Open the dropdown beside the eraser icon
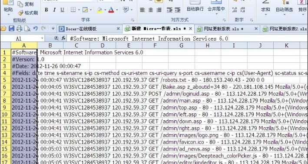Image resolution: width=308 pixels, height=164 pixels. click(x=132, y=10)
